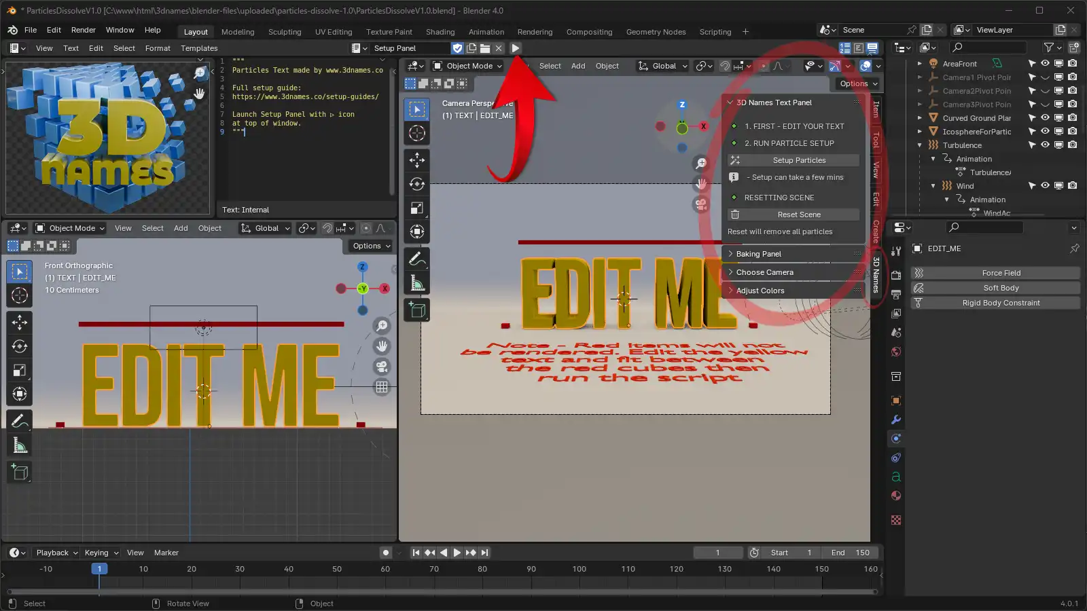Switch to the Modeling workspace tab

point(238,32)
